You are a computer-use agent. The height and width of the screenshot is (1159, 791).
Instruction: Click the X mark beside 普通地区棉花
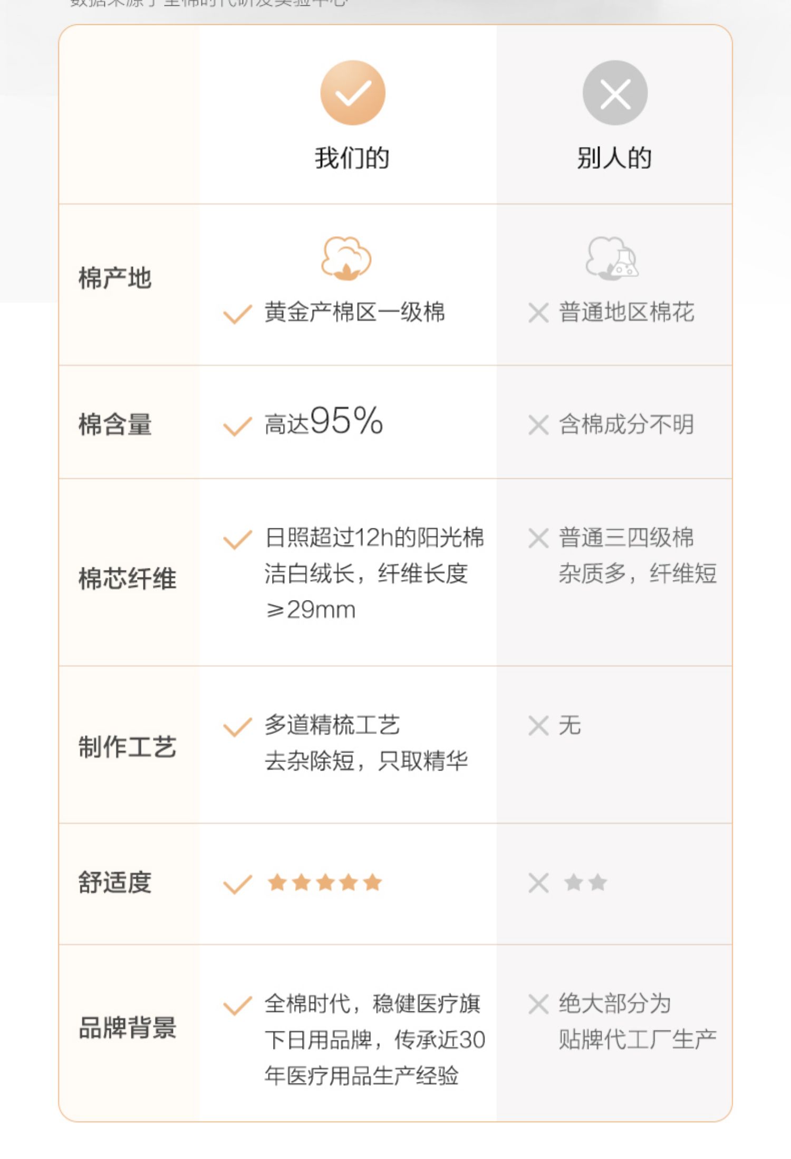click(538, 313)
